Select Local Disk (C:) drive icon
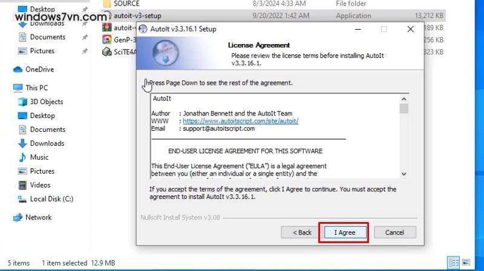 point(22,199)
